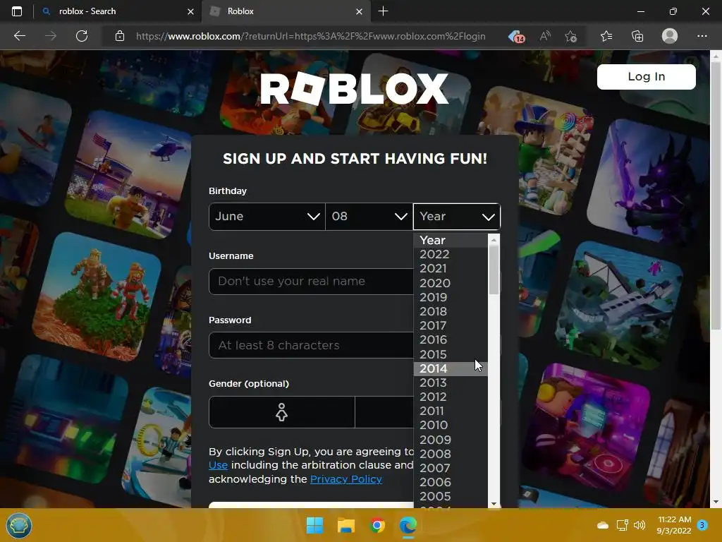Choose 2017 from the year list
This screenshot has width=722, height=542.
(451, 326)
